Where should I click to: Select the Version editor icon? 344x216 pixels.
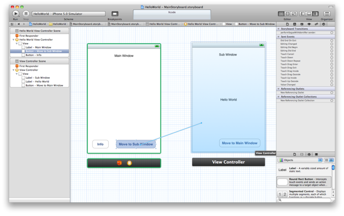(x=294, y=14)
